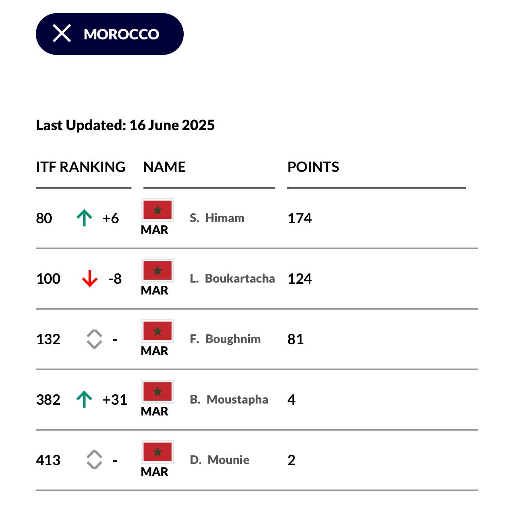Open S. Himam player profile
The image size is (514, 511).
pos(217,218)
